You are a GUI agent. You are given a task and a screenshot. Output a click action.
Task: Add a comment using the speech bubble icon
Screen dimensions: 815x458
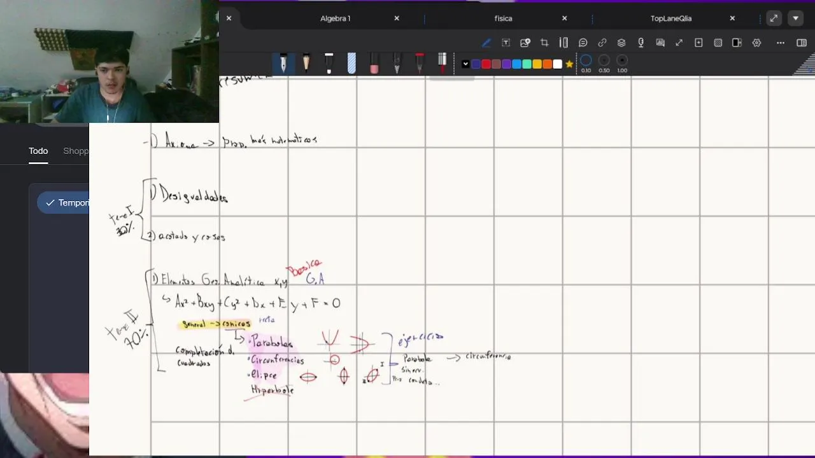[583, 43]
